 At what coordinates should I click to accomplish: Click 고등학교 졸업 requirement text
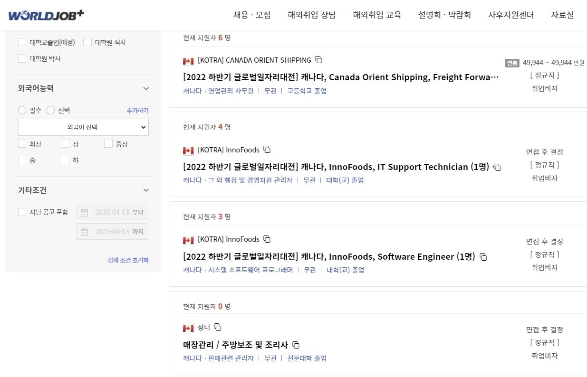pyautogui.click(x=307, y=91)
